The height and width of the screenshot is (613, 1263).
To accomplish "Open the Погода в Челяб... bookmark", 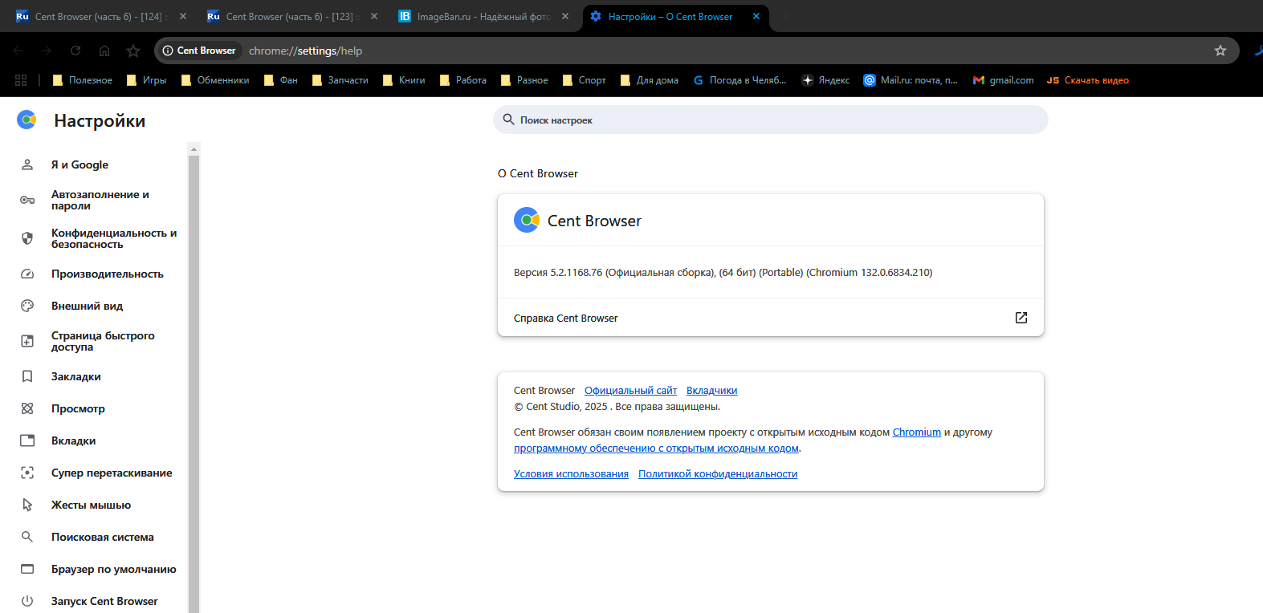I will pyautogui.click(x=739, y=80).
